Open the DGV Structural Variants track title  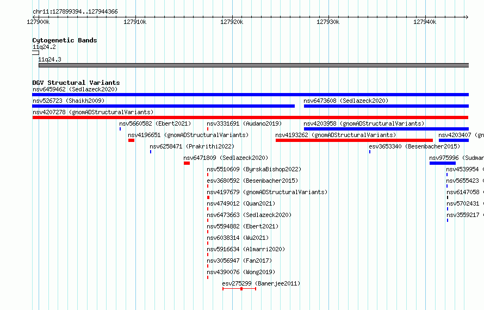pos(76,83)
